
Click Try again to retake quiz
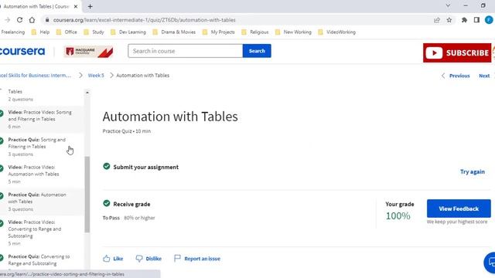click(473, 171)
